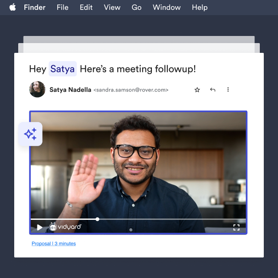Open the View menu
This screenshot has width=278, height=278.
click(112, 8)
